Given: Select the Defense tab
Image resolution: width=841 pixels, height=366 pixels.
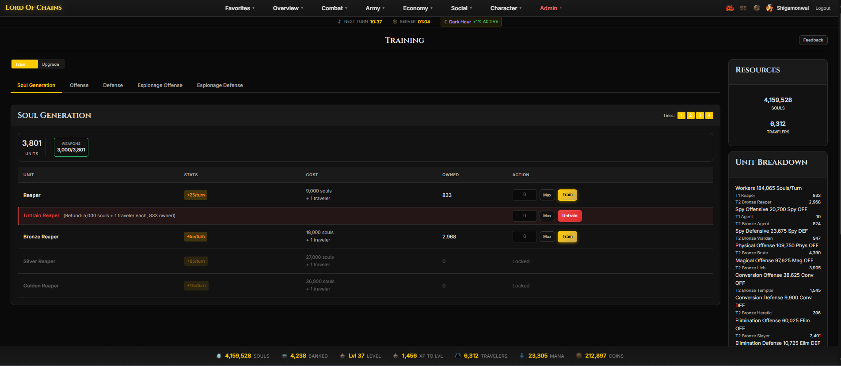Looking at the screenshot, I should 113,85.
